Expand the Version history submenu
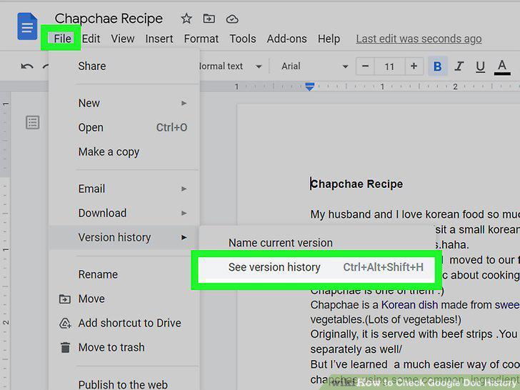Screen dimensions: 520x390 124,237
